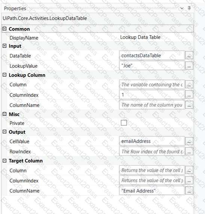Edit the LookupValue field containing "Joe"
Viewport: 205px width, 214px height.
click(x=152, y=65)
